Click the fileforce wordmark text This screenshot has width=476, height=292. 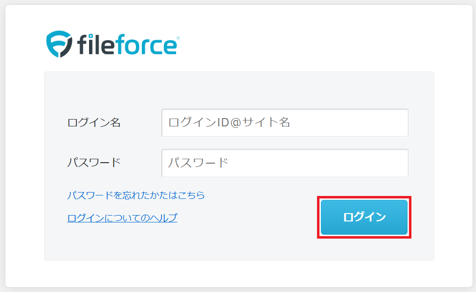click(x=127, y=45)
